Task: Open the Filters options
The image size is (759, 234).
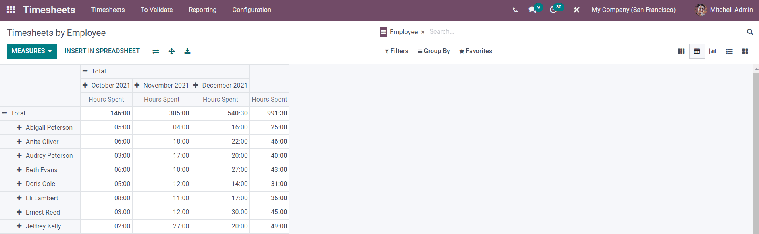Action: (397, 51)
